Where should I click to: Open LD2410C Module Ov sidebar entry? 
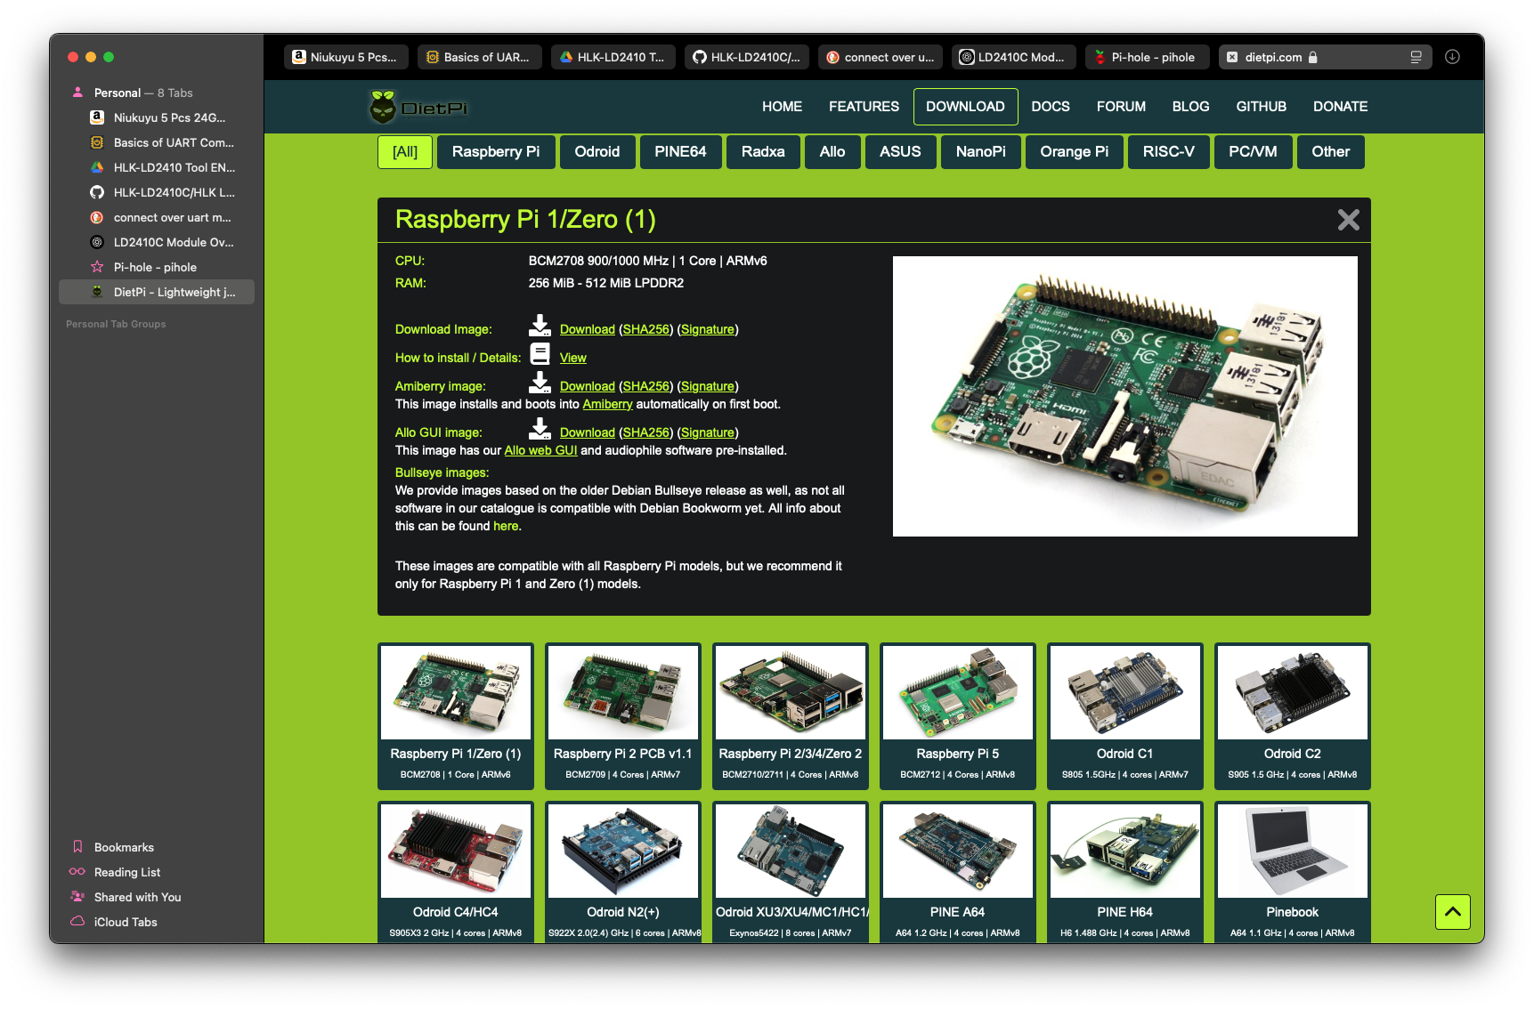[x=157, y=242]
